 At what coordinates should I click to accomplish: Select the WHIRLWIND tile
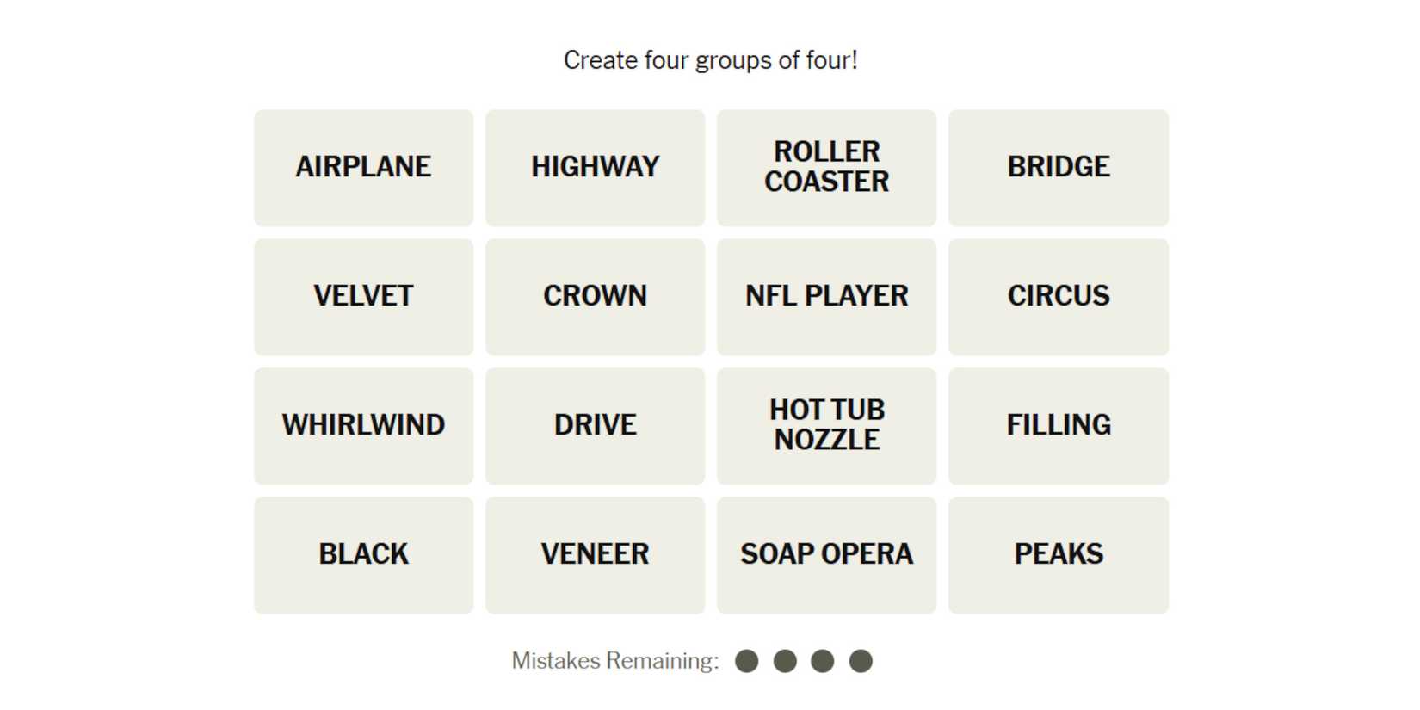coord(363,425)
